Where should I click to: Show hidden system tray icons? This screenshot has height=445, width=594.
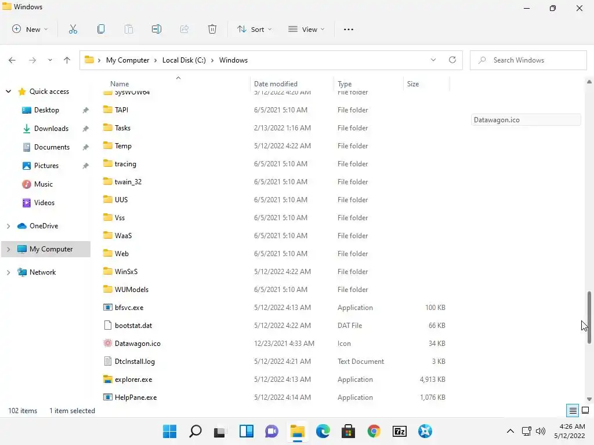pyautogui.click(x=510, y=431)
